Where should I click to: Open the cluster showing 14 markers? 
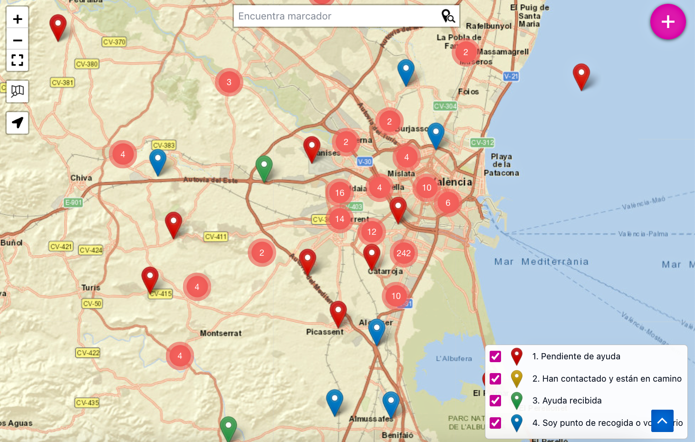point(339,219)
